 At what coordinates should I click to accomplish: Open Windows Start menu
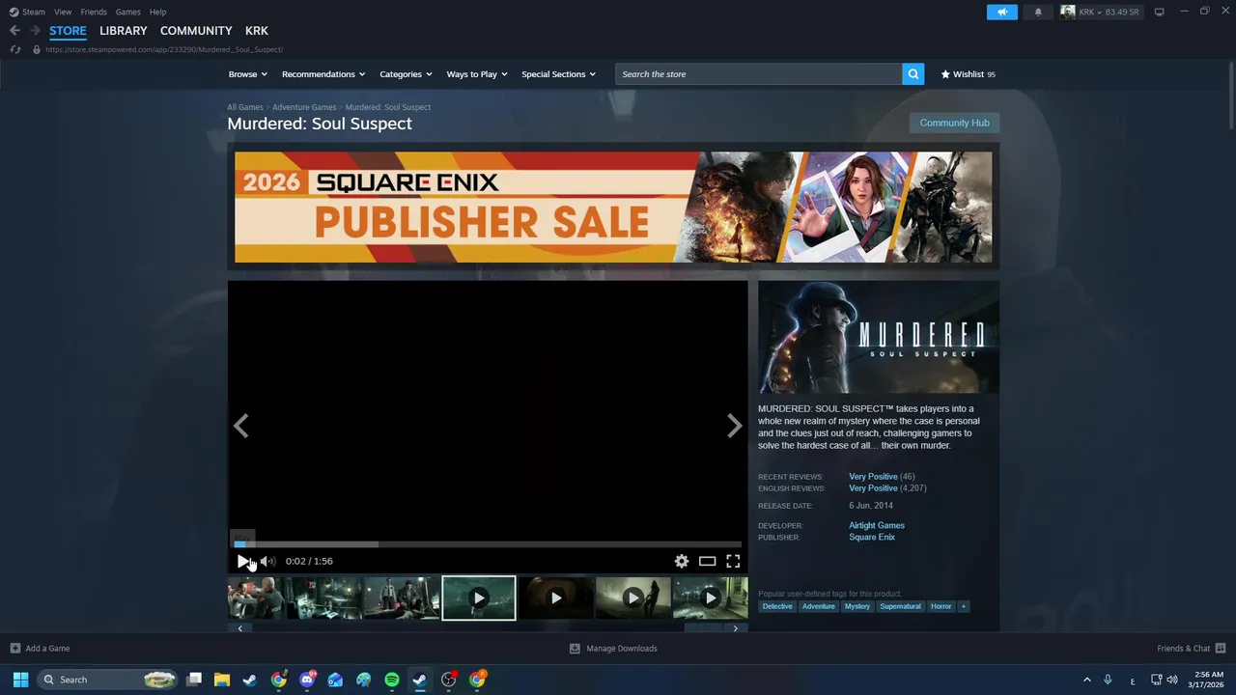click(x=20, y=680)
